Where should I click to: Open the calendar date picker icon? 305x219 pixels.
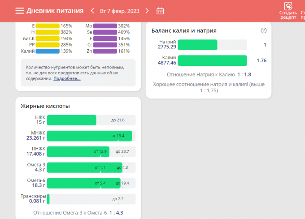click(160, 11)
